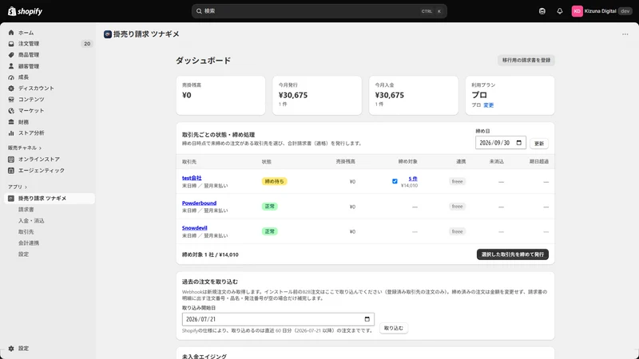Click the Shopify logo

coord(26,11)
